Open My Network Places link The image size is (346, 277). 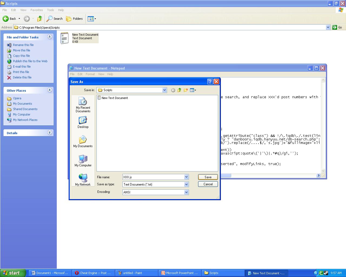click(x=25, y=120)
